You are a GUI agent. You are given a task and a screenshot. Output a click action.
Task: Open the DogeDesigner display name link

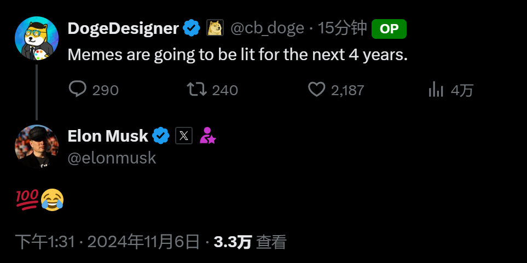(123, 28)
